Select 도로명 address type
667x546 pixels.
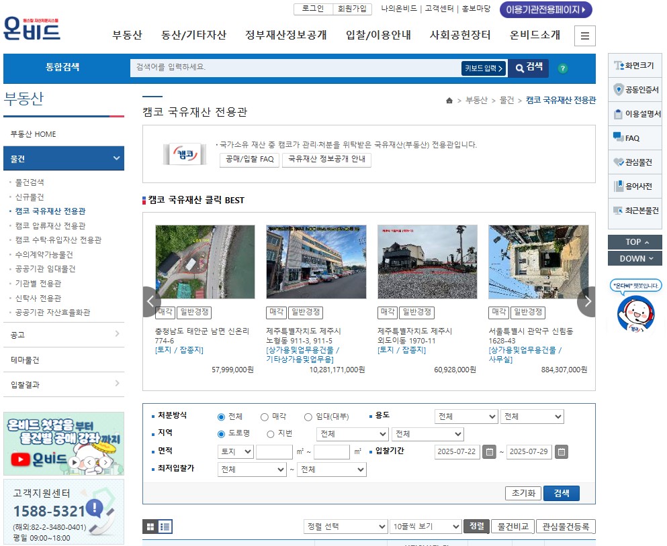coord(221,434)
